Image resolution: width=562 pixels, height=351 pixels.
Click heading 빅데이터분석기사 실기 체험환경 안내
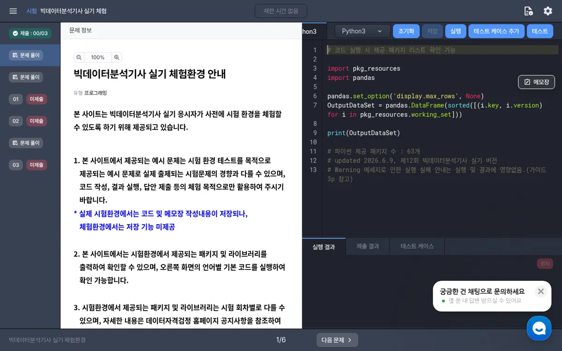150,74
